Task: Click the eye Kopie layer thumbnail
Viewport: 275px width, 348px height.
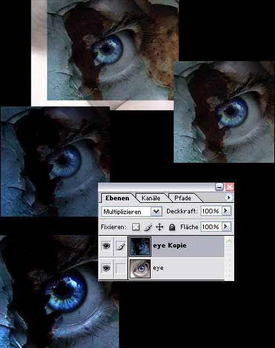Action: 140,246
